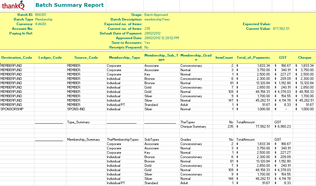Click the Current Value amount $77,562.51
This screenshot has width=316, height=186.
point(281,29)
